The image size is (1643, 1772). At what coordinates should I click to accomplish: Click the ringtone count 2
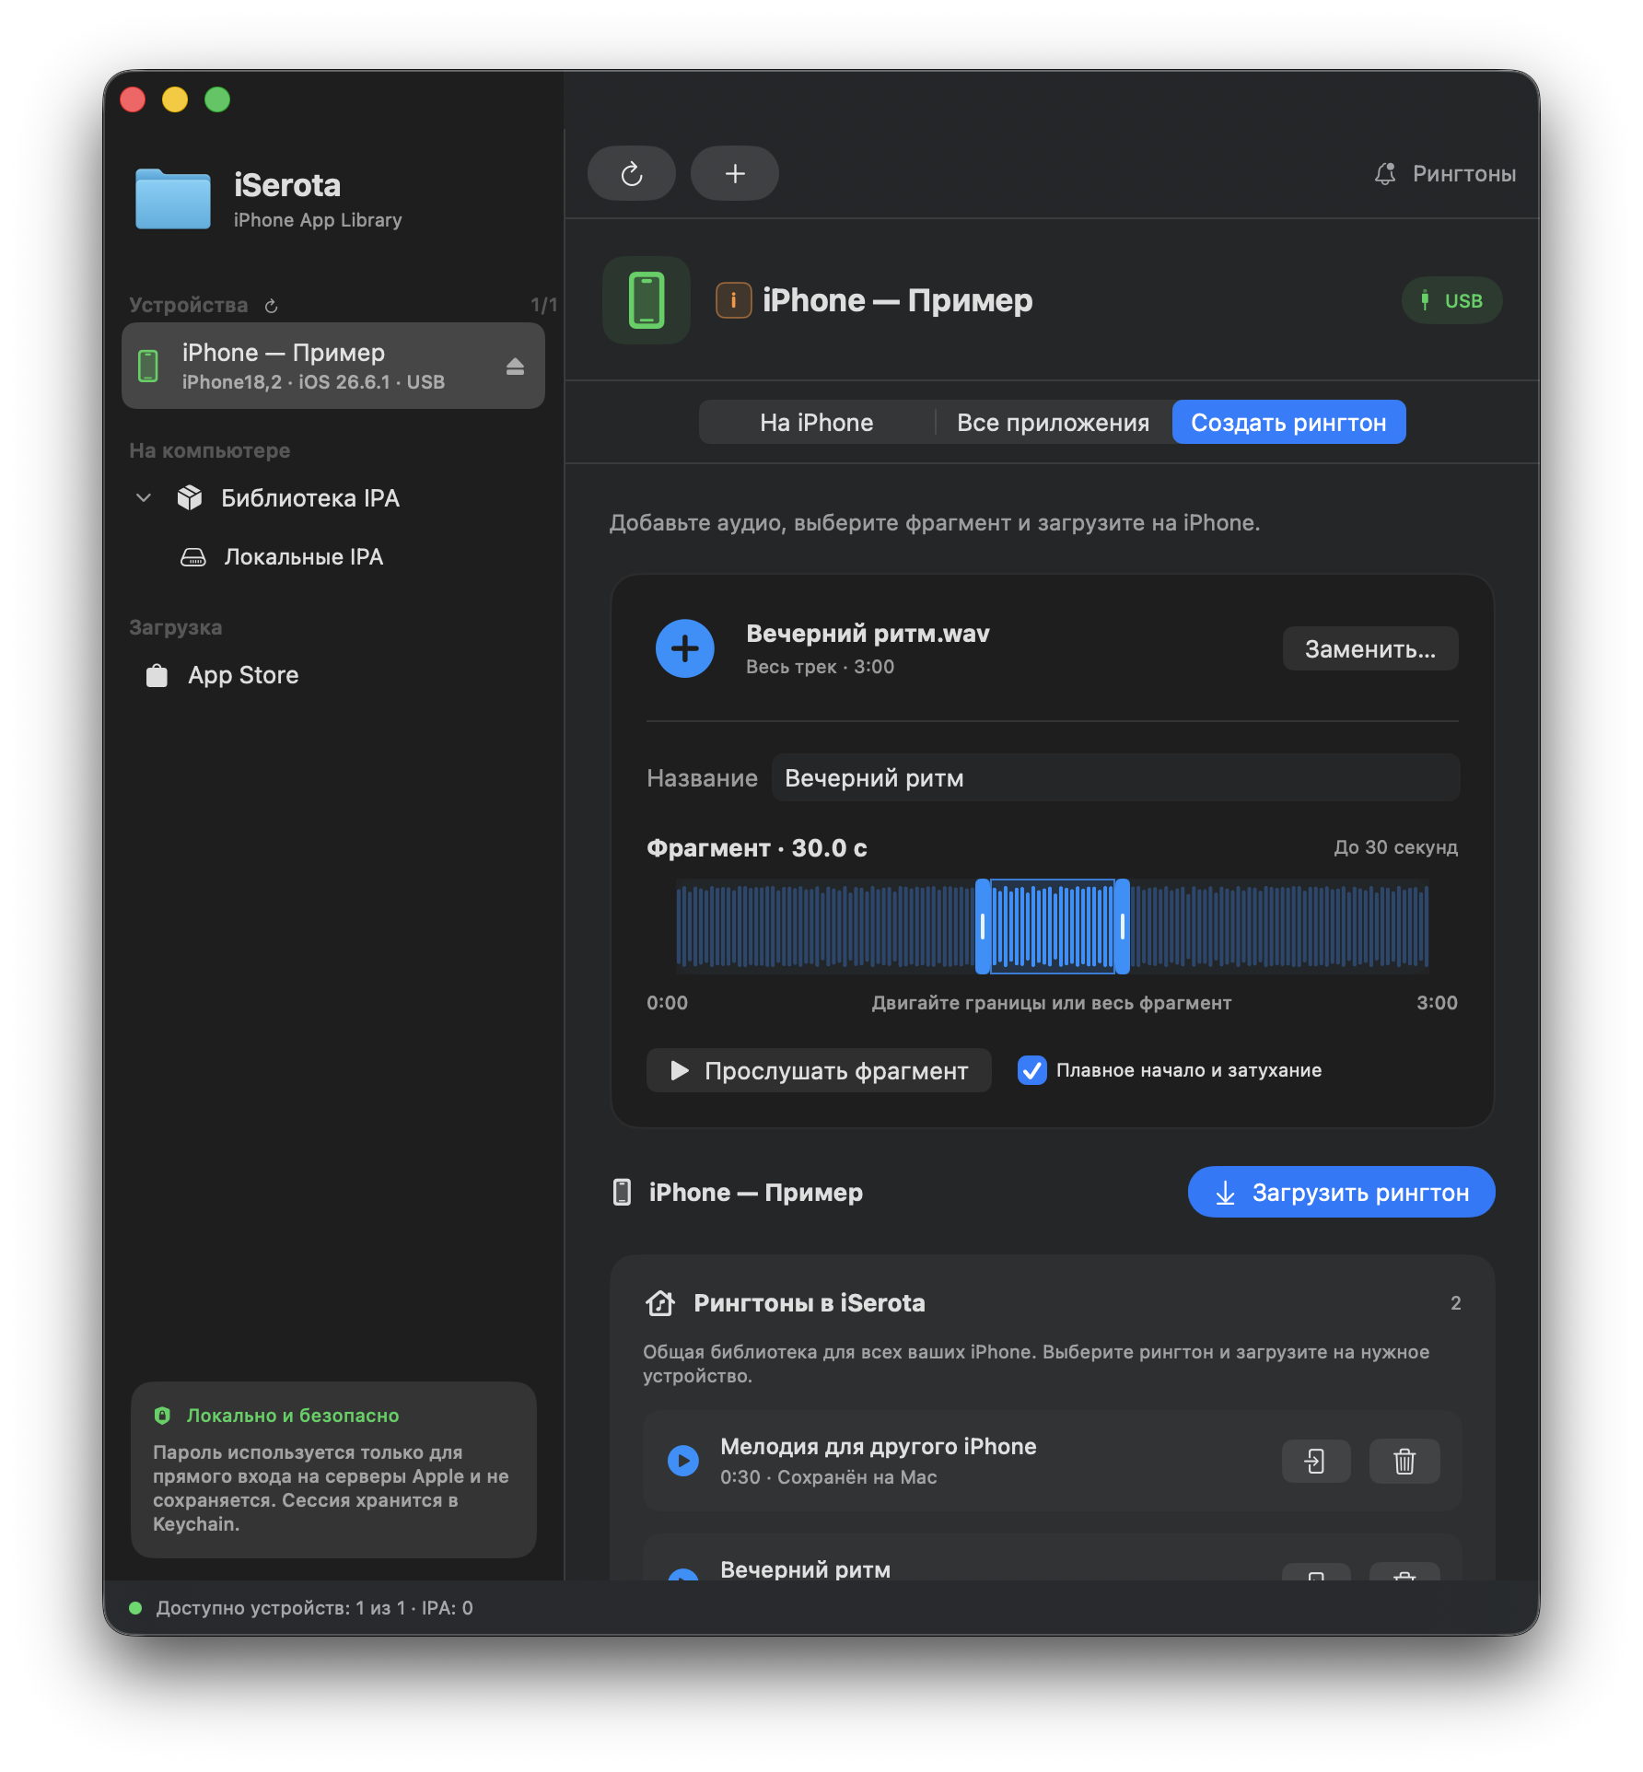point(1456,1302)
